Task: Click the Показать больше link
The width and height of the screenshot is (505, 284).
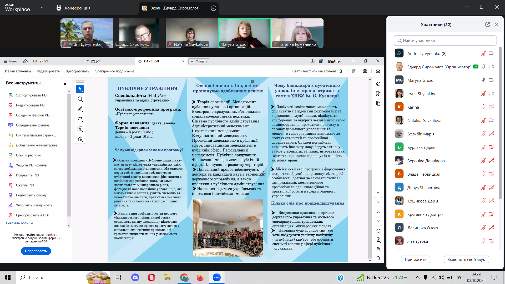Action: [x=19, y=223]
